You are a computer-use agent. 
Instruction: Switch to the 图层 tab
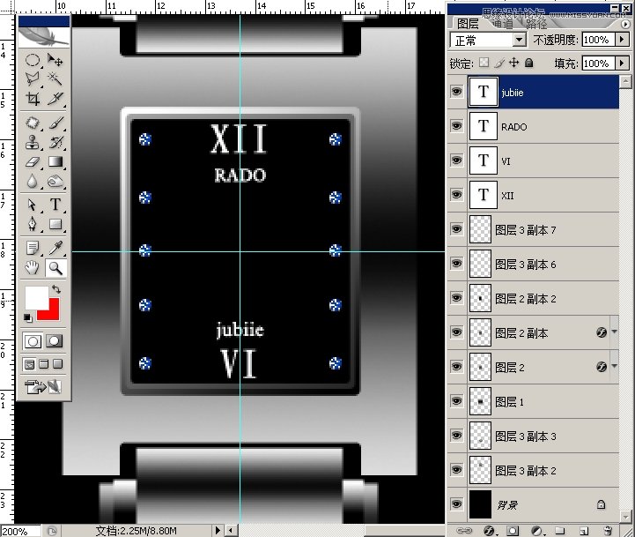pos(468,24)
